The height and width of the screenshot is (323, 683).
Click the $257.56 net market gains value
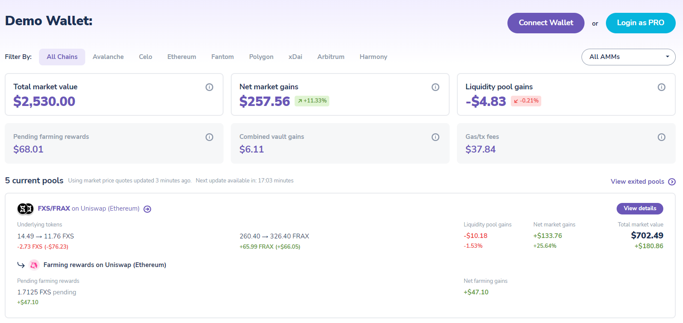(x=265, y=101)
